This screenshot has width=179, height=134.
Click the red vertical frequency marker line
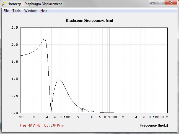click(51, 70)
